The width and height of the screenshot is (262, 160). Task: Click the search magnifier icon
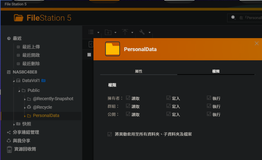coord(233,18)
